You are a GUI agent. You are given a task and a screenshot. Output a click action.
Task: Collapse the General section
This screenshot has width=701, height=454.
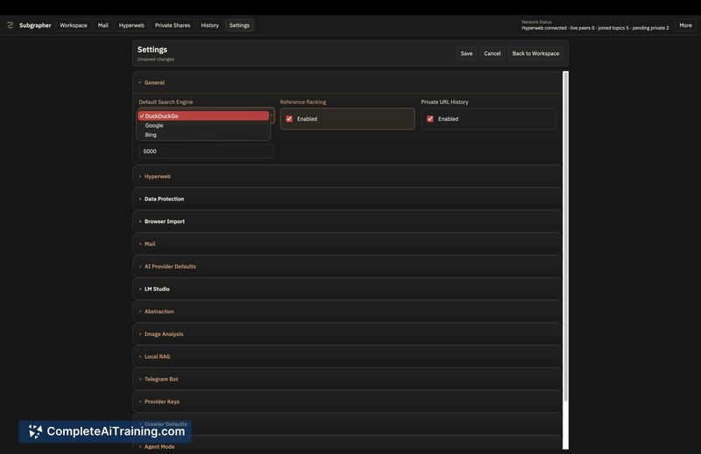click(347, 82)
